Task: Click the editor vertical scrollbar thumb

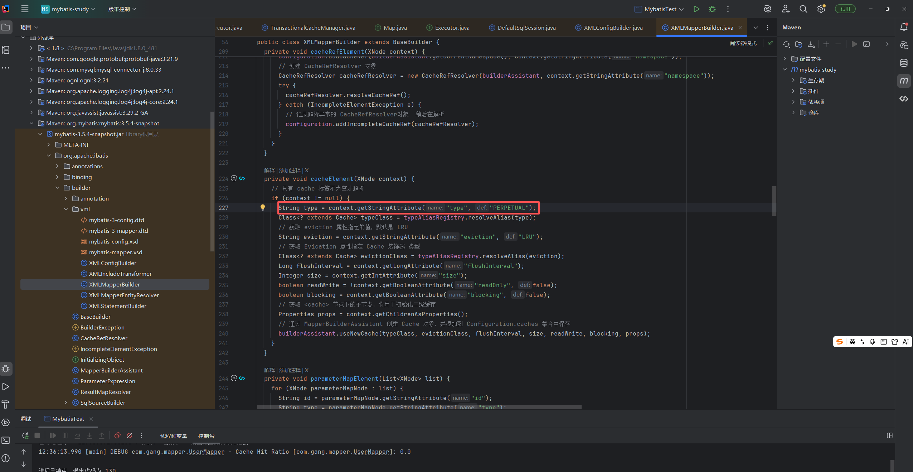Action: (774, 201)
